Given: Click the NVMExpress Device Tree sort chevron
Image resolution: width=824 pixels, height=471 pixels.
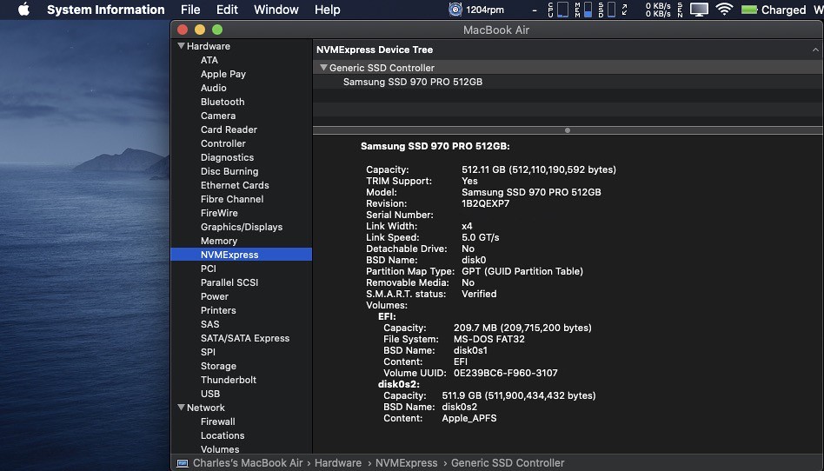Looking at the screenshot, I should click(815, 50).
